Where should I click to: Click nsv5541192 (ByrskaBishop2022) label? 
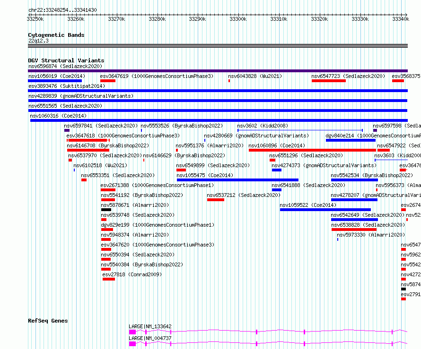coord(142,195)
